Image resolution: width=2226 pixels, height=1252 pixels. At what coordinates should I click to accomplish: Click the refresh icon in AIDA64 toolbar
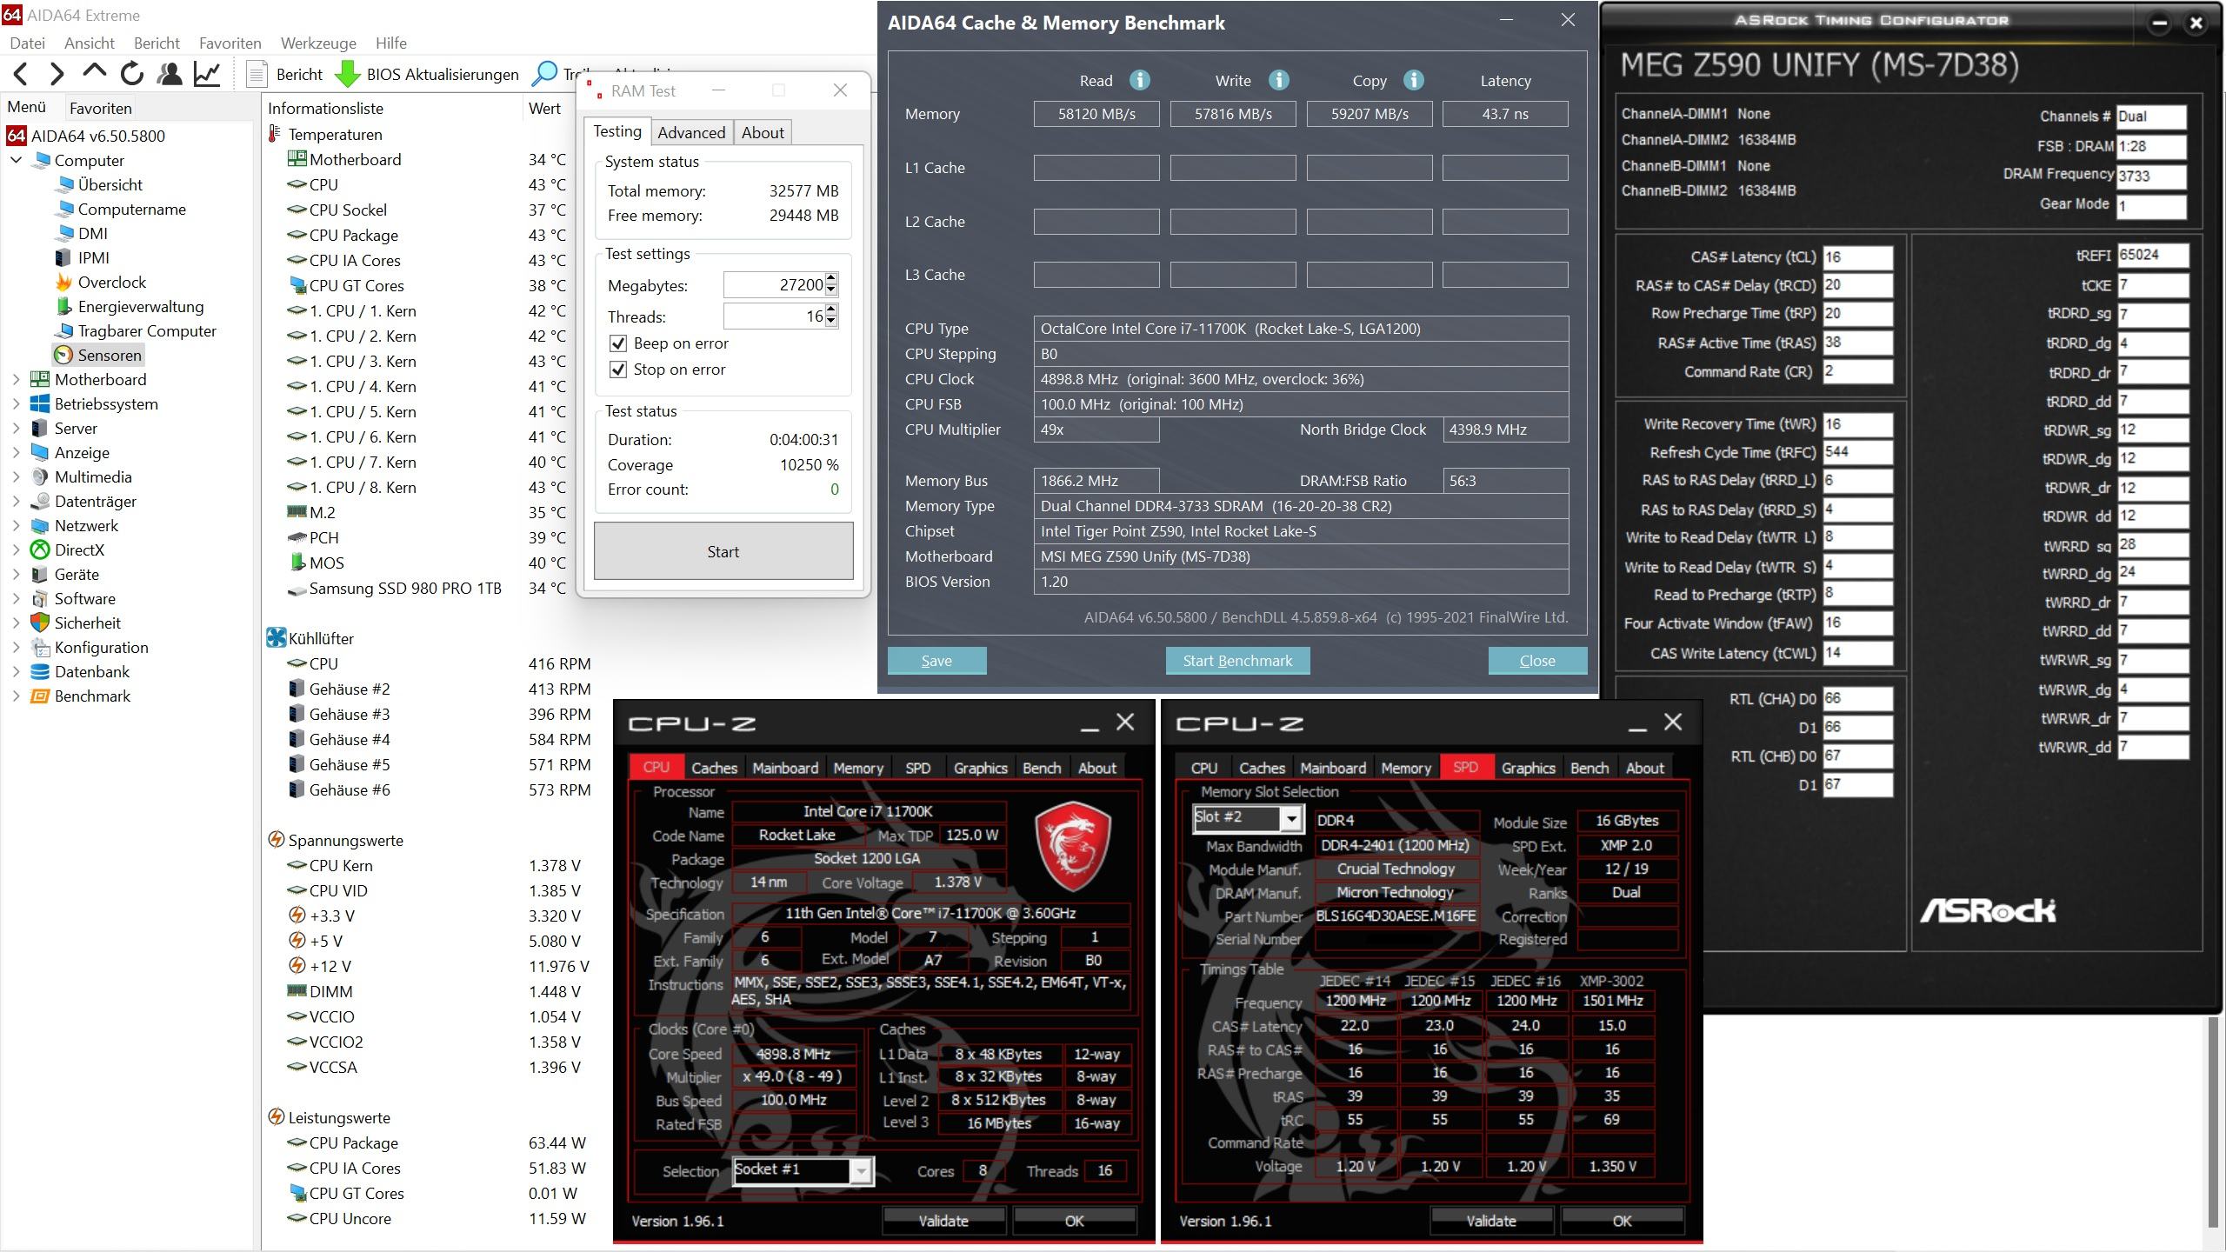(132, 74)
